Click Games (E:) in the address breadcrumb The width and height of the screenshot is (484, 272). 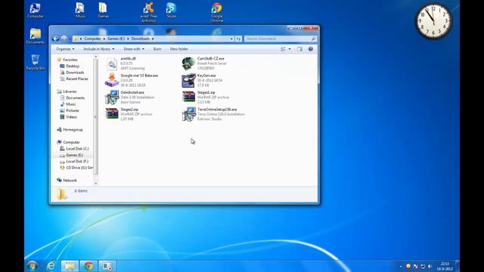coord(116,39)
